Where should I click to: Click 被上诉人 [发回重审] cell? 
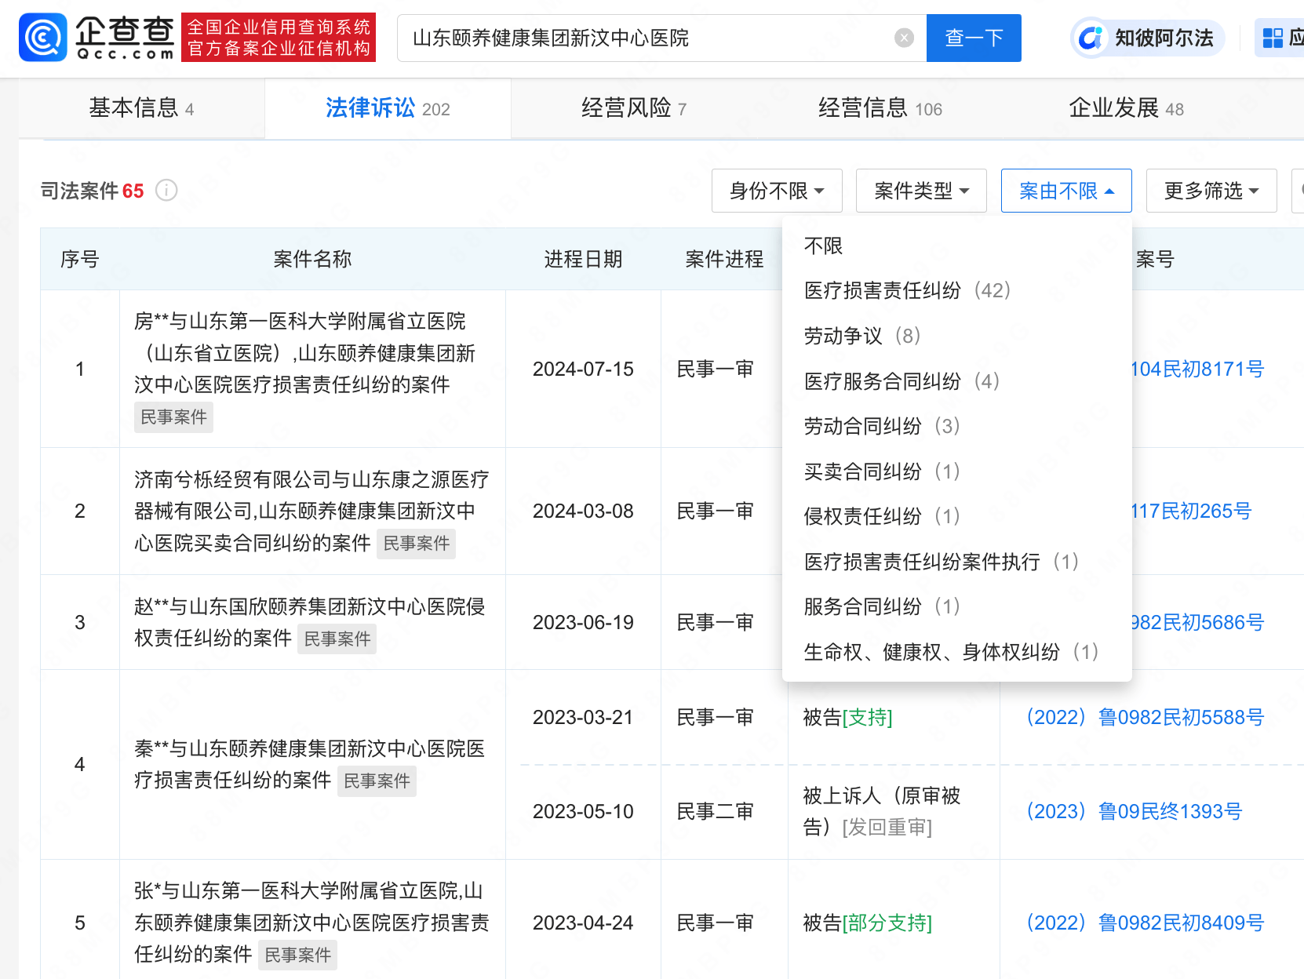point(881,811)
